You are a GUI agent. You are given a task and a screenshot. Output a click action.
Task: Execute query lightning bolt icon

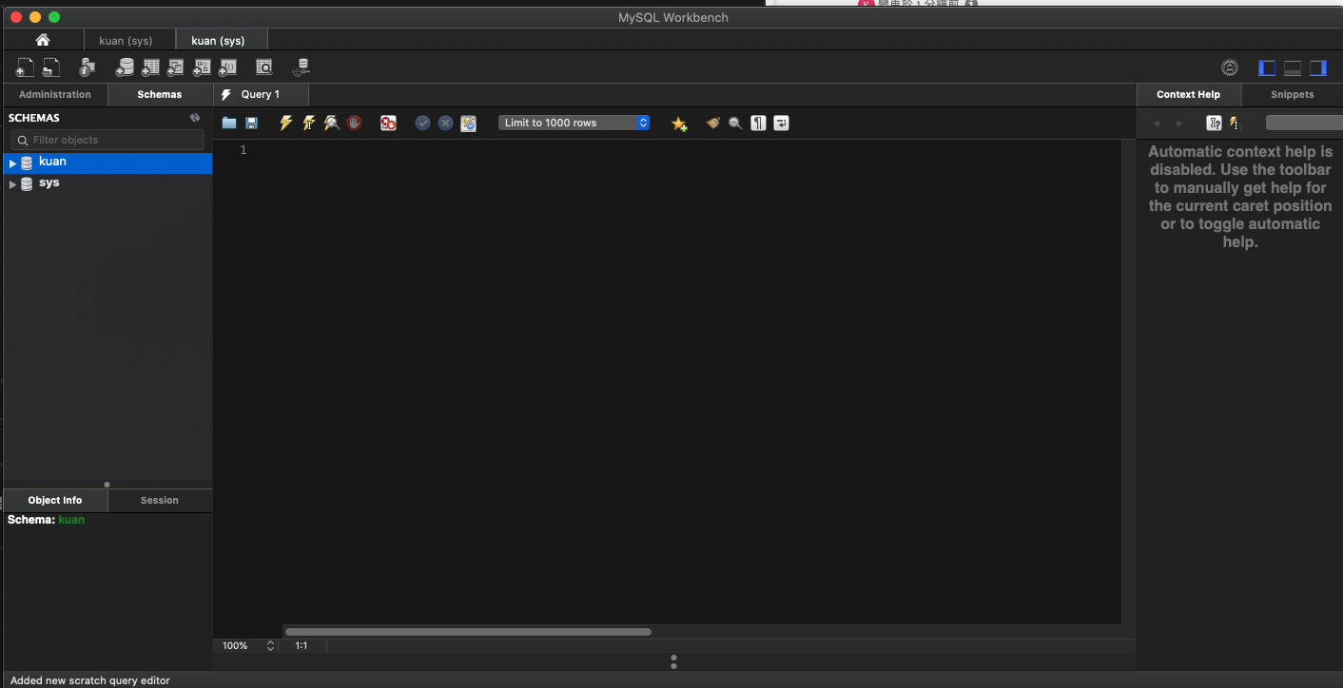tap(285, 123)
